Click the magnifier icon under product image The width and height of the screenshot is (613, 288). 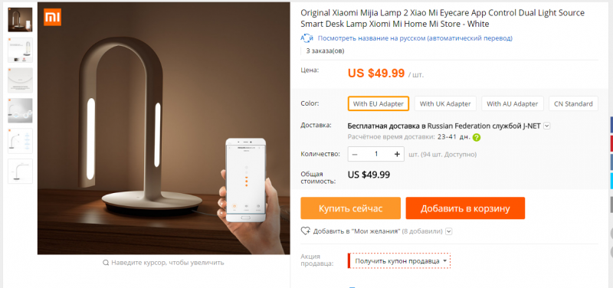pos(106,263)
